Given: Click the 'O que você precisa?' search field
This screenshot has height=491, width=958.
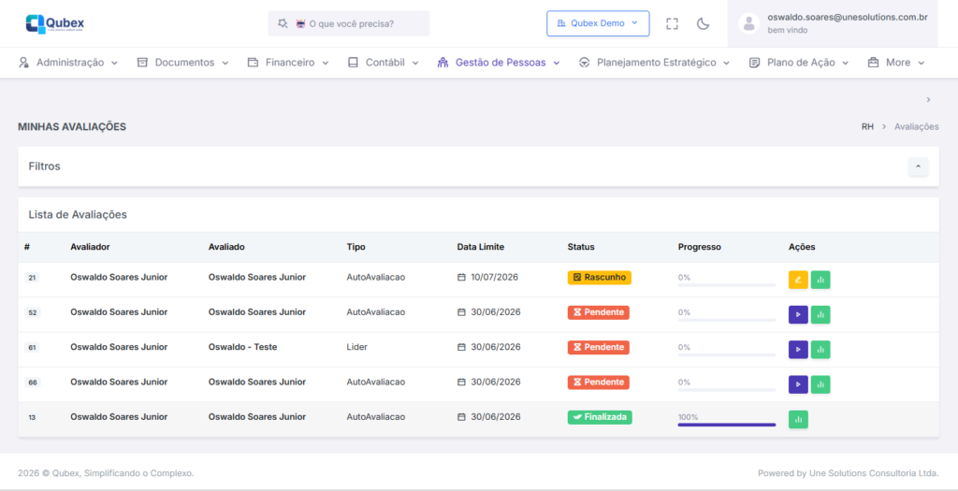Looking at the screenshot, I should pos(349,23).
